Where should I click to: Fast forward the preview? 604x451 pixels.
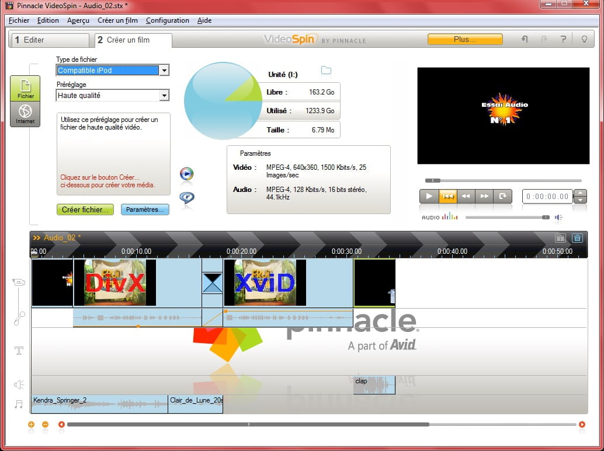(x=484, y=196)
